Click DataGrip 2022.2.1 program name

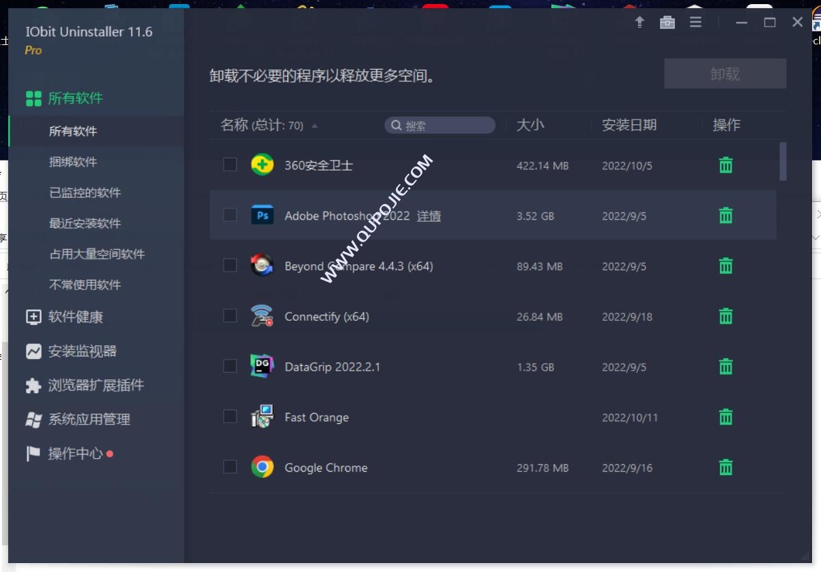[x=332, y=367]
